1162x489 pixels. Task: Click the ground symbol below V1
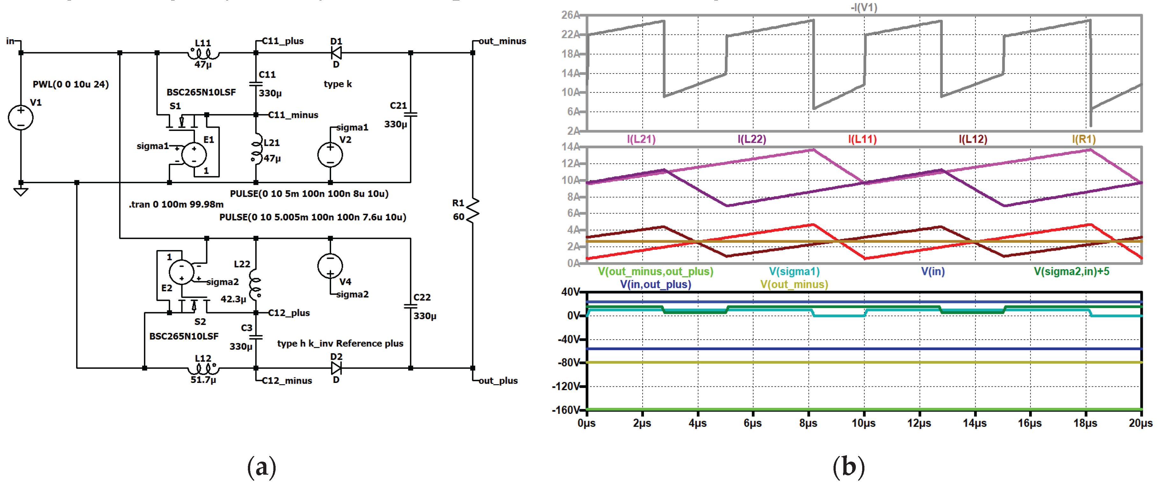pos(21,191)
